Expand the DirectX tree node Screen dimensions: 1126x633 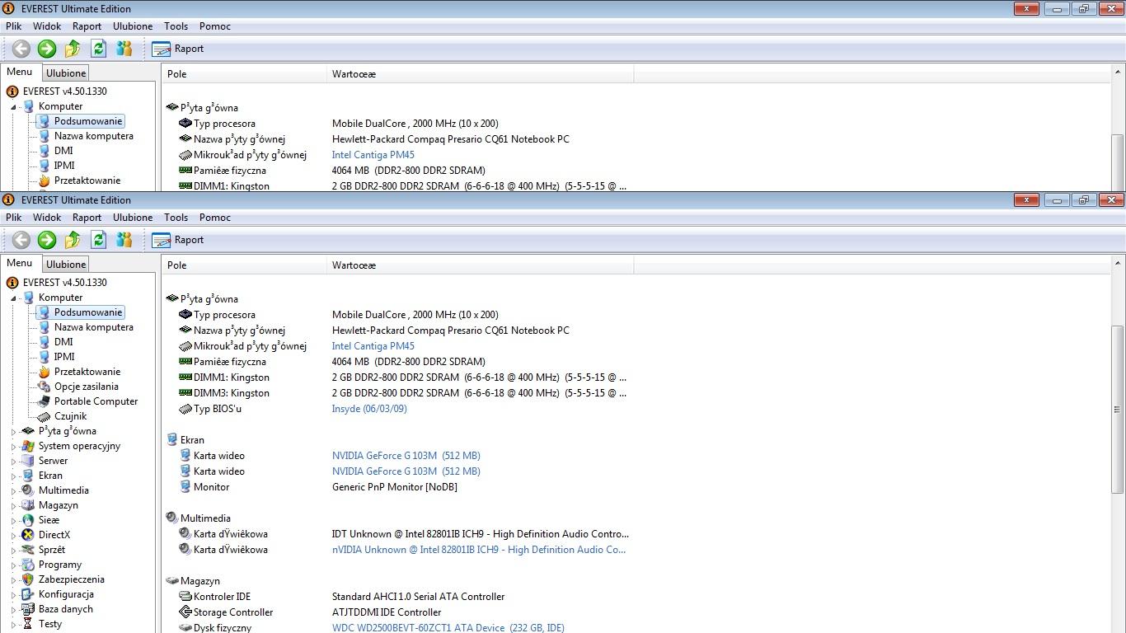click(14, 535)
